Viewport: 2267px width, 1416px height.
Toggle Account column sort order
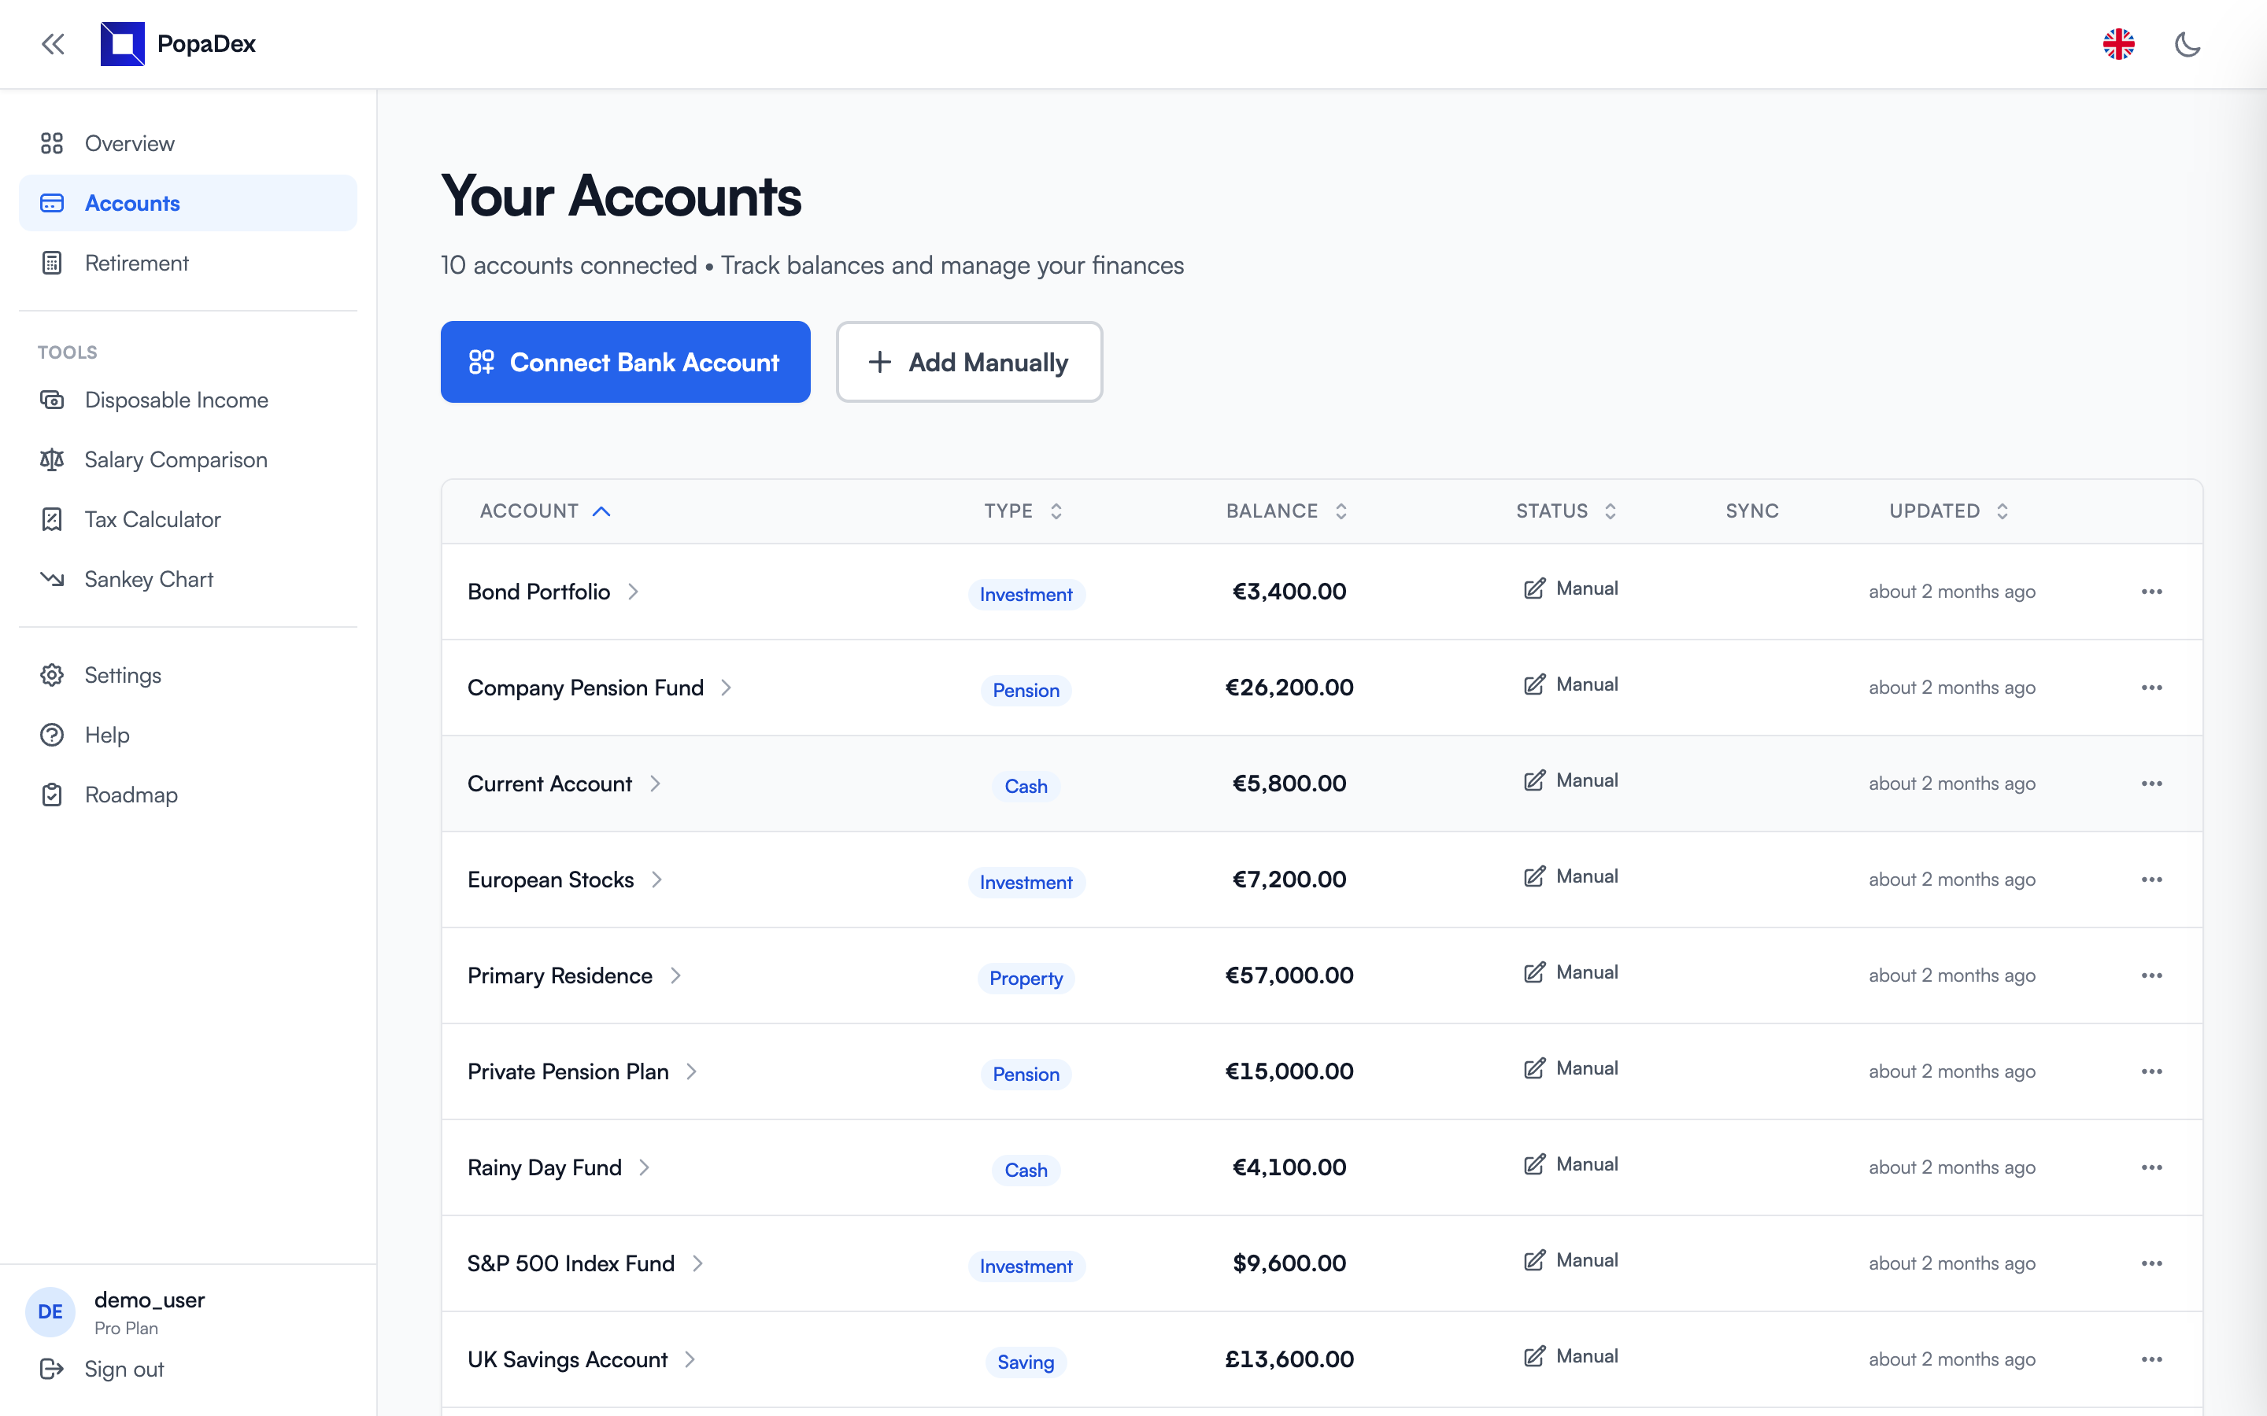pyautogui.click(x=602, y=511)
